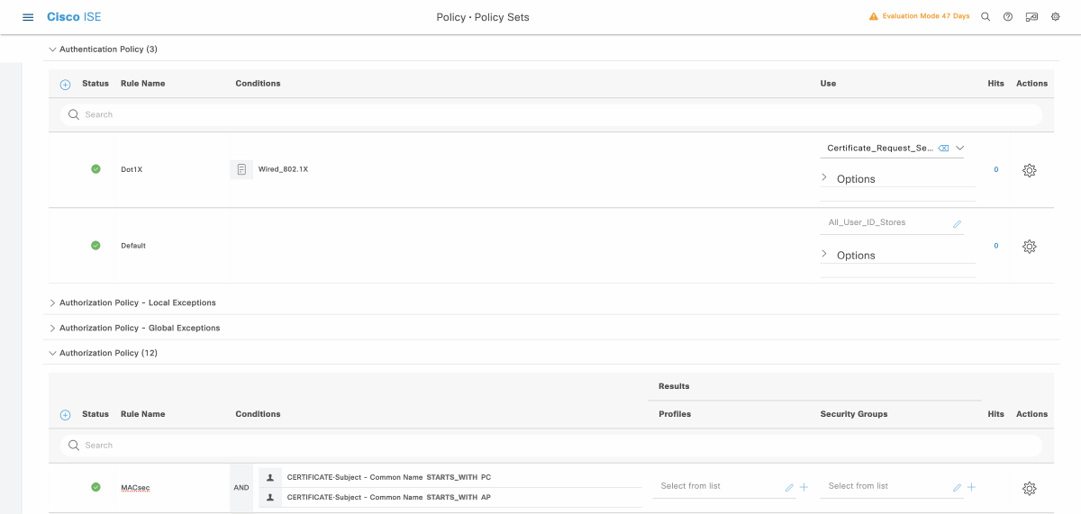Click Evaluation Mode 47 Days warning

[919, 17]
